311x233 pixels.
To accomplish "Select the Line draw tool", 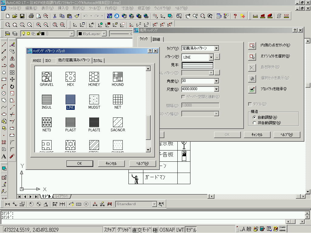I will [x=4, y=44].
